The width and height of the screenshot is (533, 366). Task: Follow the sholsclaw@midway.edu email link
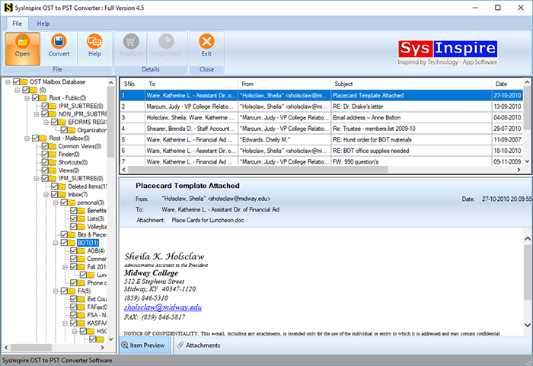(x=163, y=307)
